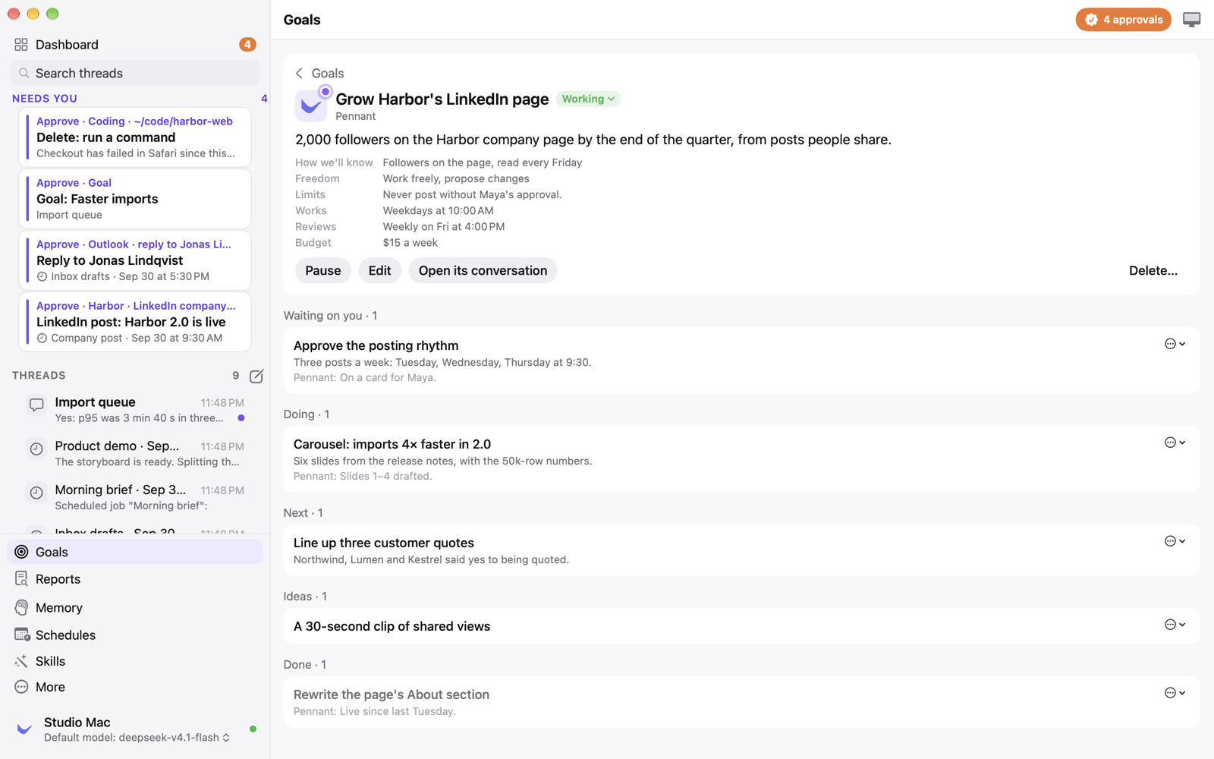Viewport: 1214px width, 759px height.
Task: Open options menu for Line up three customer quotes
Action: pos(1175,541)
